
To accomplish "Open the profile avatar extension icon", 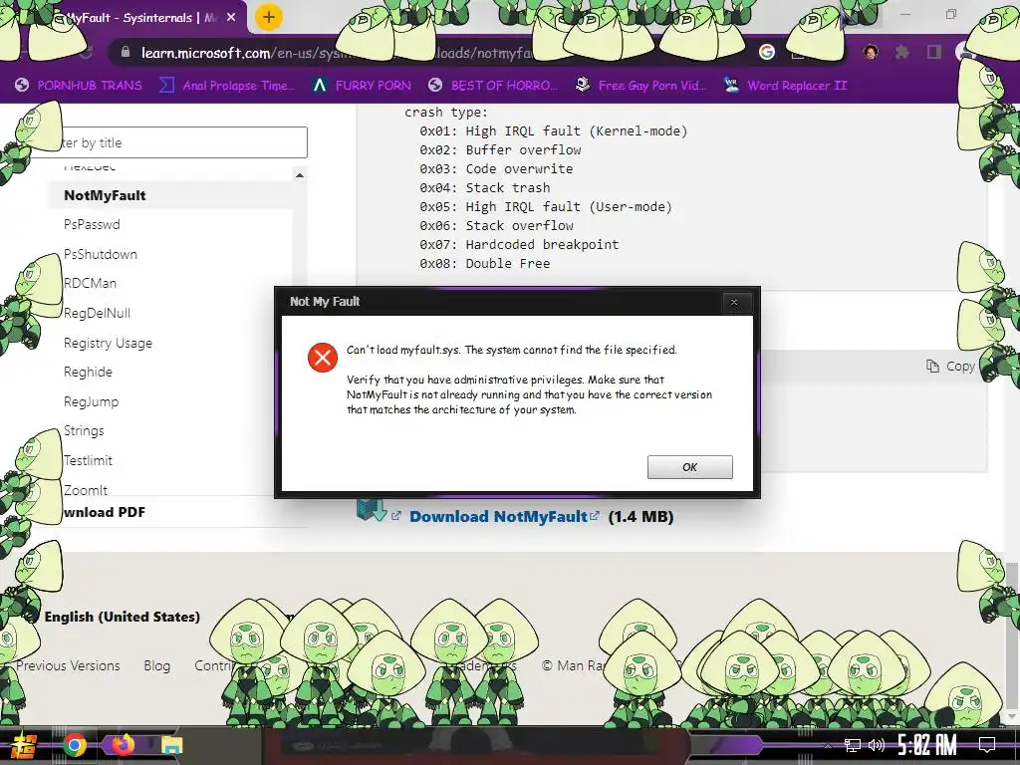I will pyautogui.click(x=871, y=52).
